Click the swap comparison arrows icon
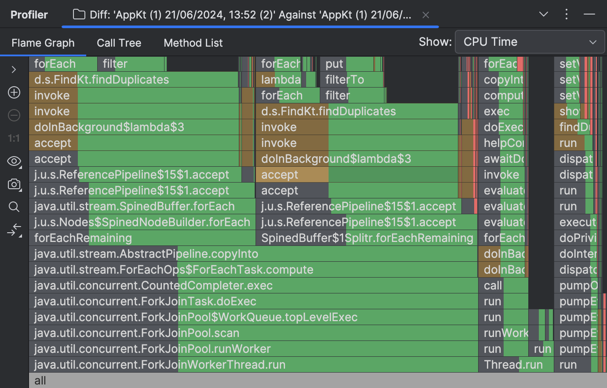607x388 pixels. click(14, 229)
